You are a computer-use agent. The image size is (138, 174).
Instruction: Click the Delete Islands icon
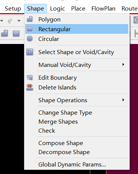pyautogui.click(x=30, y=87)
